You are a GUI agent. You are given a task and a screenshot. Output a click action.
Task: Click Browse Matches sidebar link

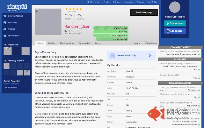click(15, 16)
